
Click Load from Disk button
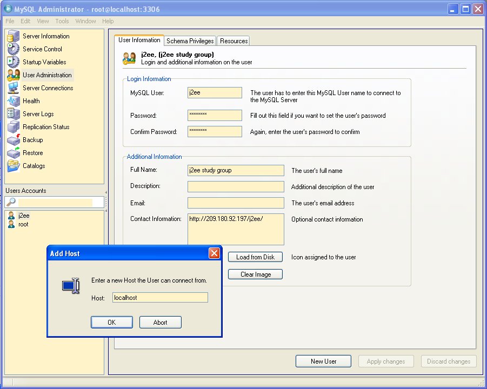[x=255, y=257]
